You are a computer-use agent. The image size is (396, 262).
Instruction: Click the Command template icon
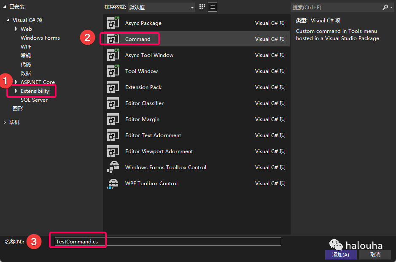113,39
